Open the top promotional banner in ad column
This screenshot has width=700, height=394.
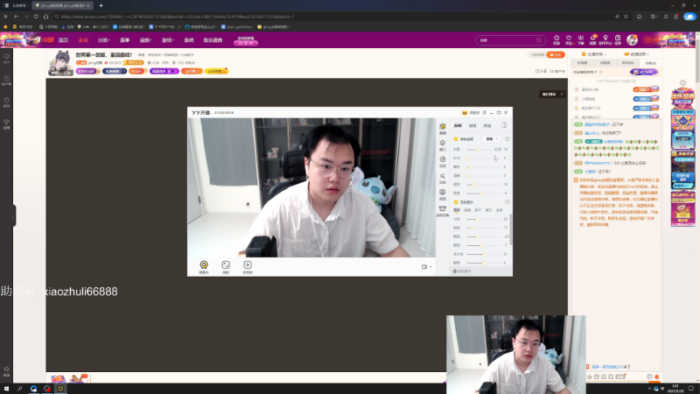[682, 96]
